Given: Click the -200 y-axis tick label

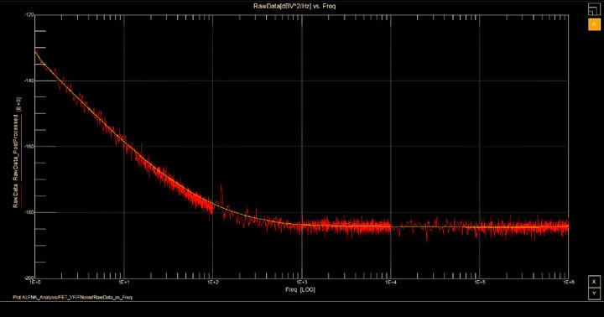Looking at the screenshot, I should pos(29,278).
